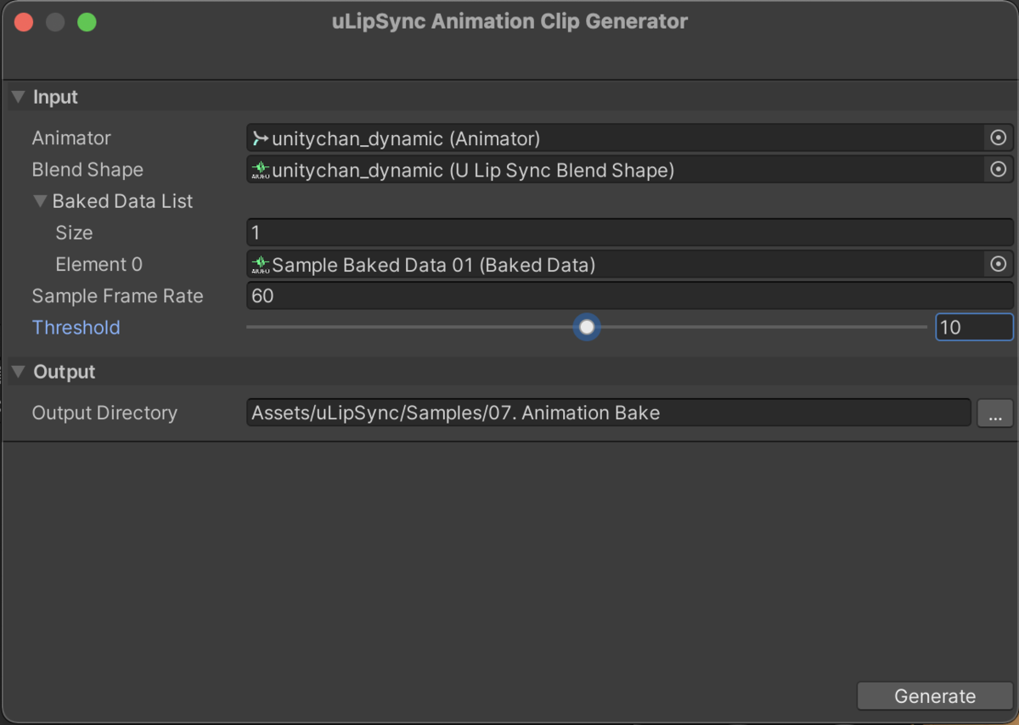Click the Animator type icon in Animator field
Viewport: 1019px width, 725px height.
tap(261, 138)
